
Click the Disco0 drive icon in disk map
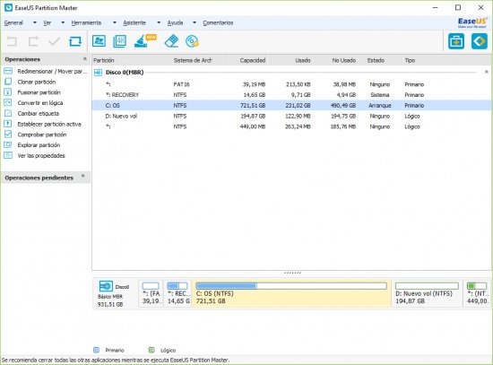pyautogui.click(x=106, y=286)
